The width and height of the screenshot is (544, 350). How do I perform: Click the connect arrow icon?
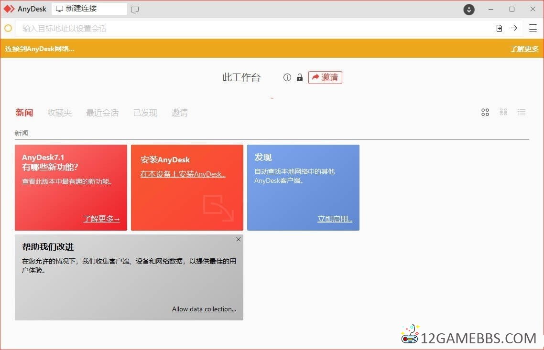coord(514,28)
